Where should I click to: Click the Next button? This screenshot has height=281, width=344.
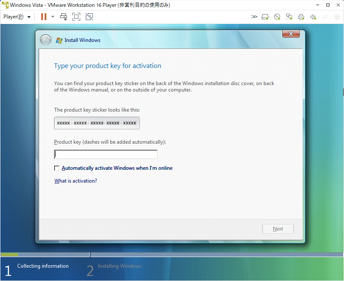tap(278, 229)
